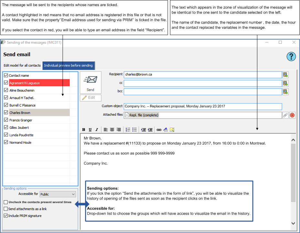Screen dimensions: 300x233
Task: Select the Lynda Poudrette contact name
Action: pyautogui.click(x=21, y=135)
